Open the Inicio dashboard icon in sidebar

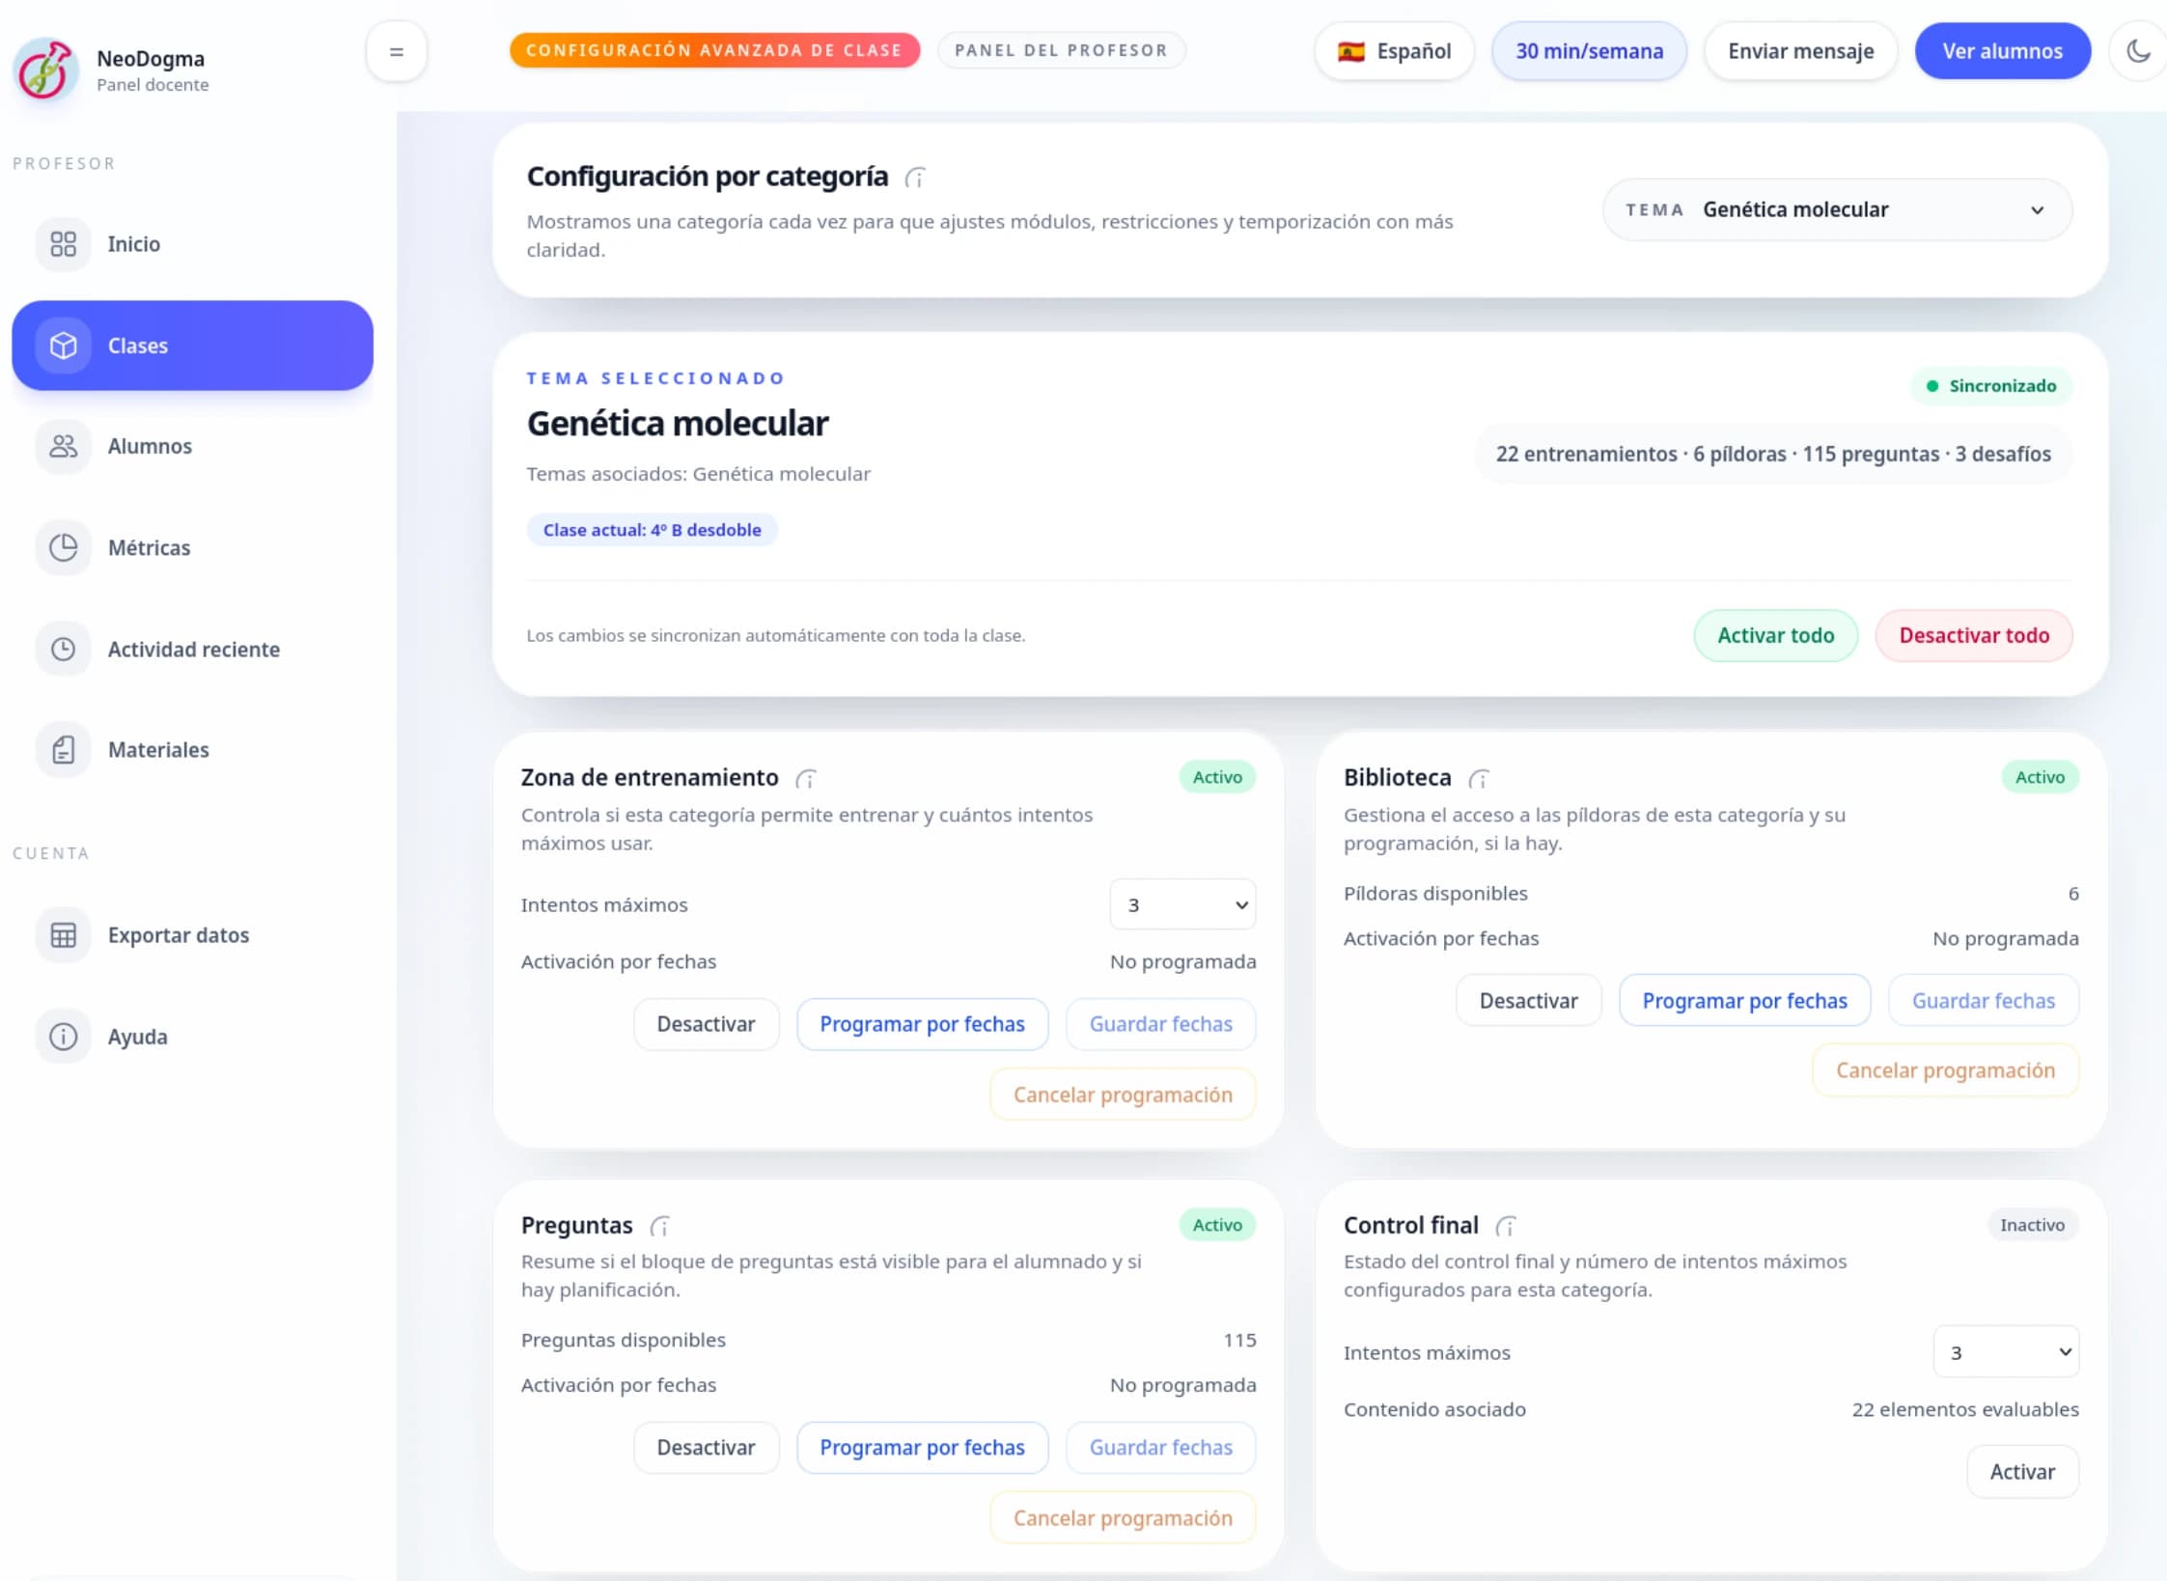pos(63,244)
